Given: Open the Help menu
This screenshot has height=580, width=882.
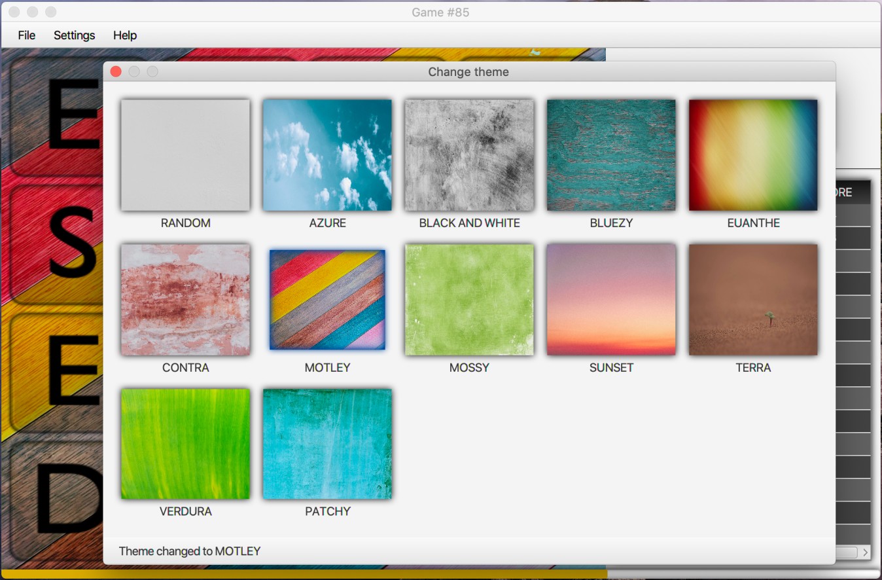Looking at the screenshot, I should coord(124,35).
